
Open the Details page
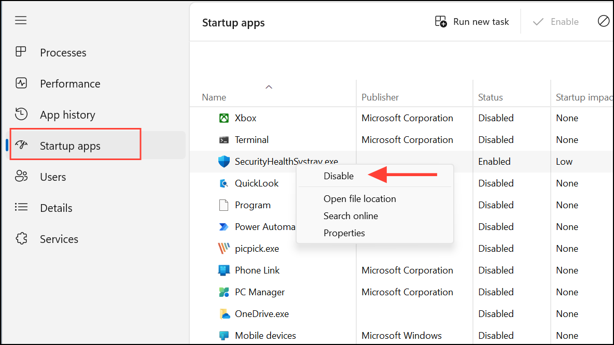(x=56, y=208)
